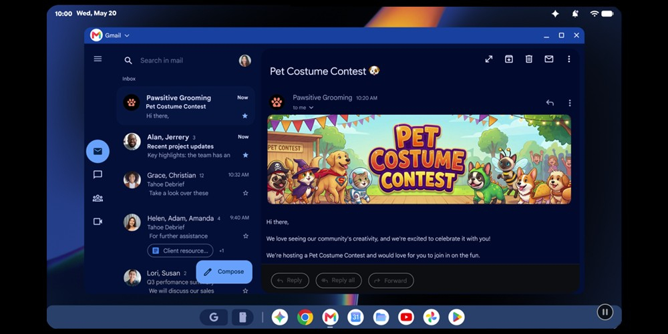Click the Lori, Susan sender avatar

point(132,278)
